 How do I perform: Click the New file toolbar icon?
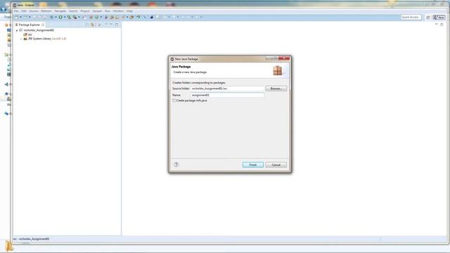click(17, 17)
